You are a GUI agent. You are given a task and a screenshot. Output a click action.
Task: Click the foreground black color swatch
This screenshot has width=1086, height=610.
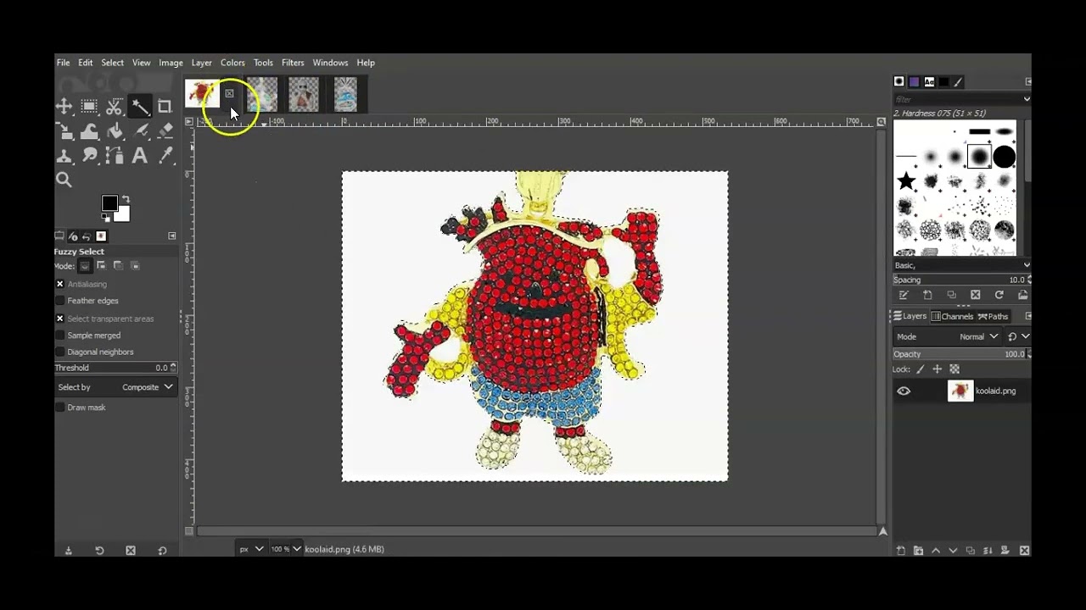109,203
